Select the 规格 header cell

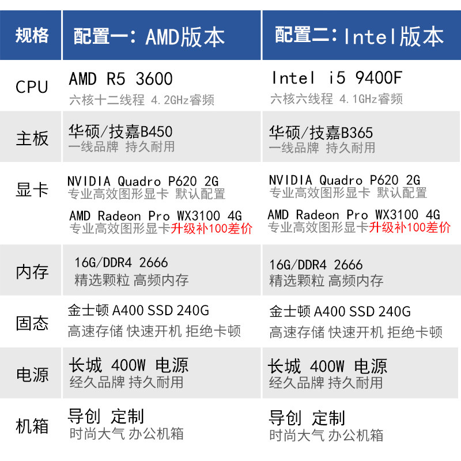(31, 35)
